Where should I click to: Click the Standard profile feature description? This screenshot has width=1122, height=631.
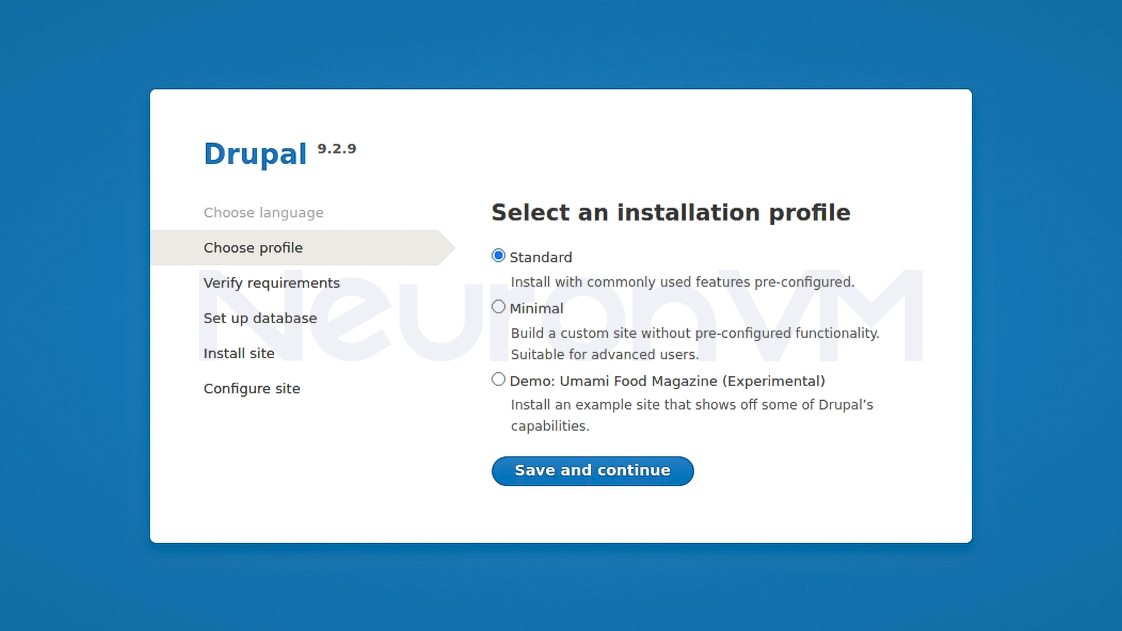pyautogui.click(x=682, y=282)
